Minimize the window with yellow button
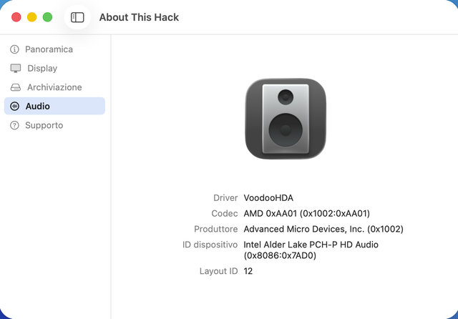This screenshot has width=458, height=319. tap(31, 17)
